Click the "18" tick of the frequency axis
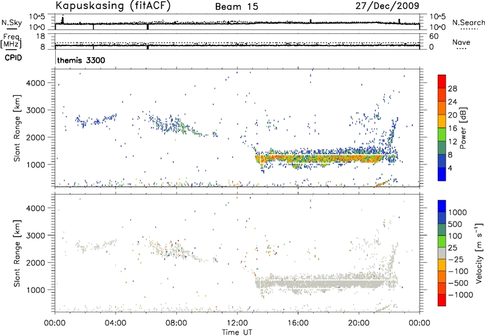Viewport: 485px width, 336px height. 41,36
